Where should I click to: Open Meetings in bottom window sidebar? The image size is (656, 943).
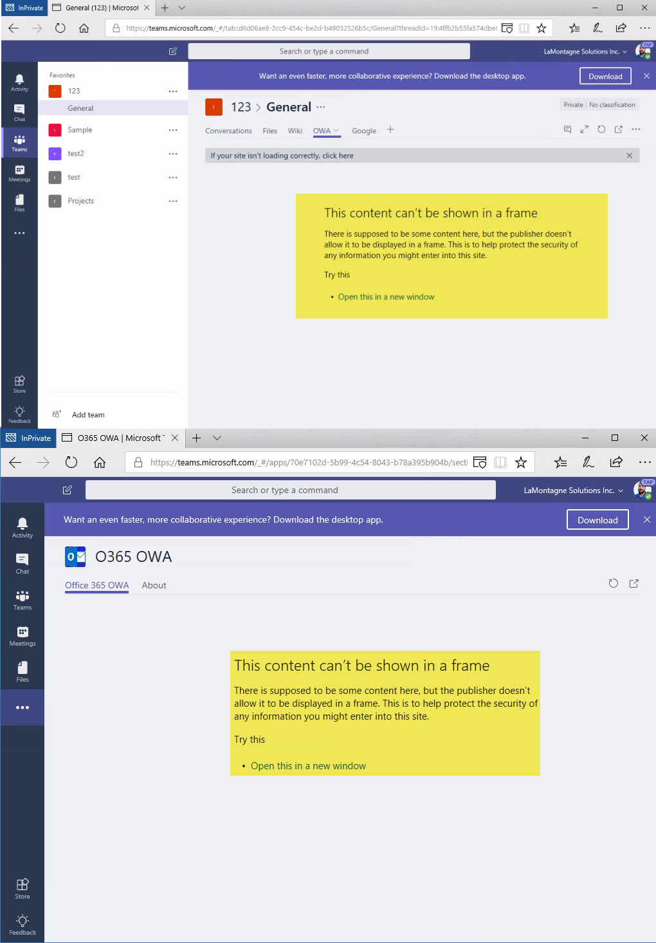pyautogui.click(x=23, y=636)
